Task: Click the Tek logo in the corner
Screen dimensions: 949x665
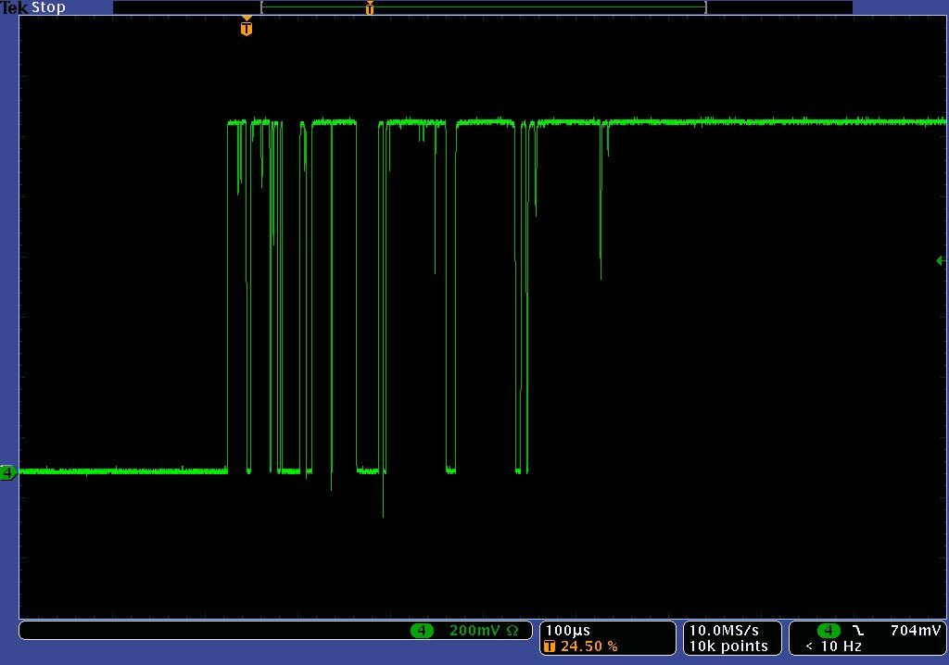Action: (15, 7)
